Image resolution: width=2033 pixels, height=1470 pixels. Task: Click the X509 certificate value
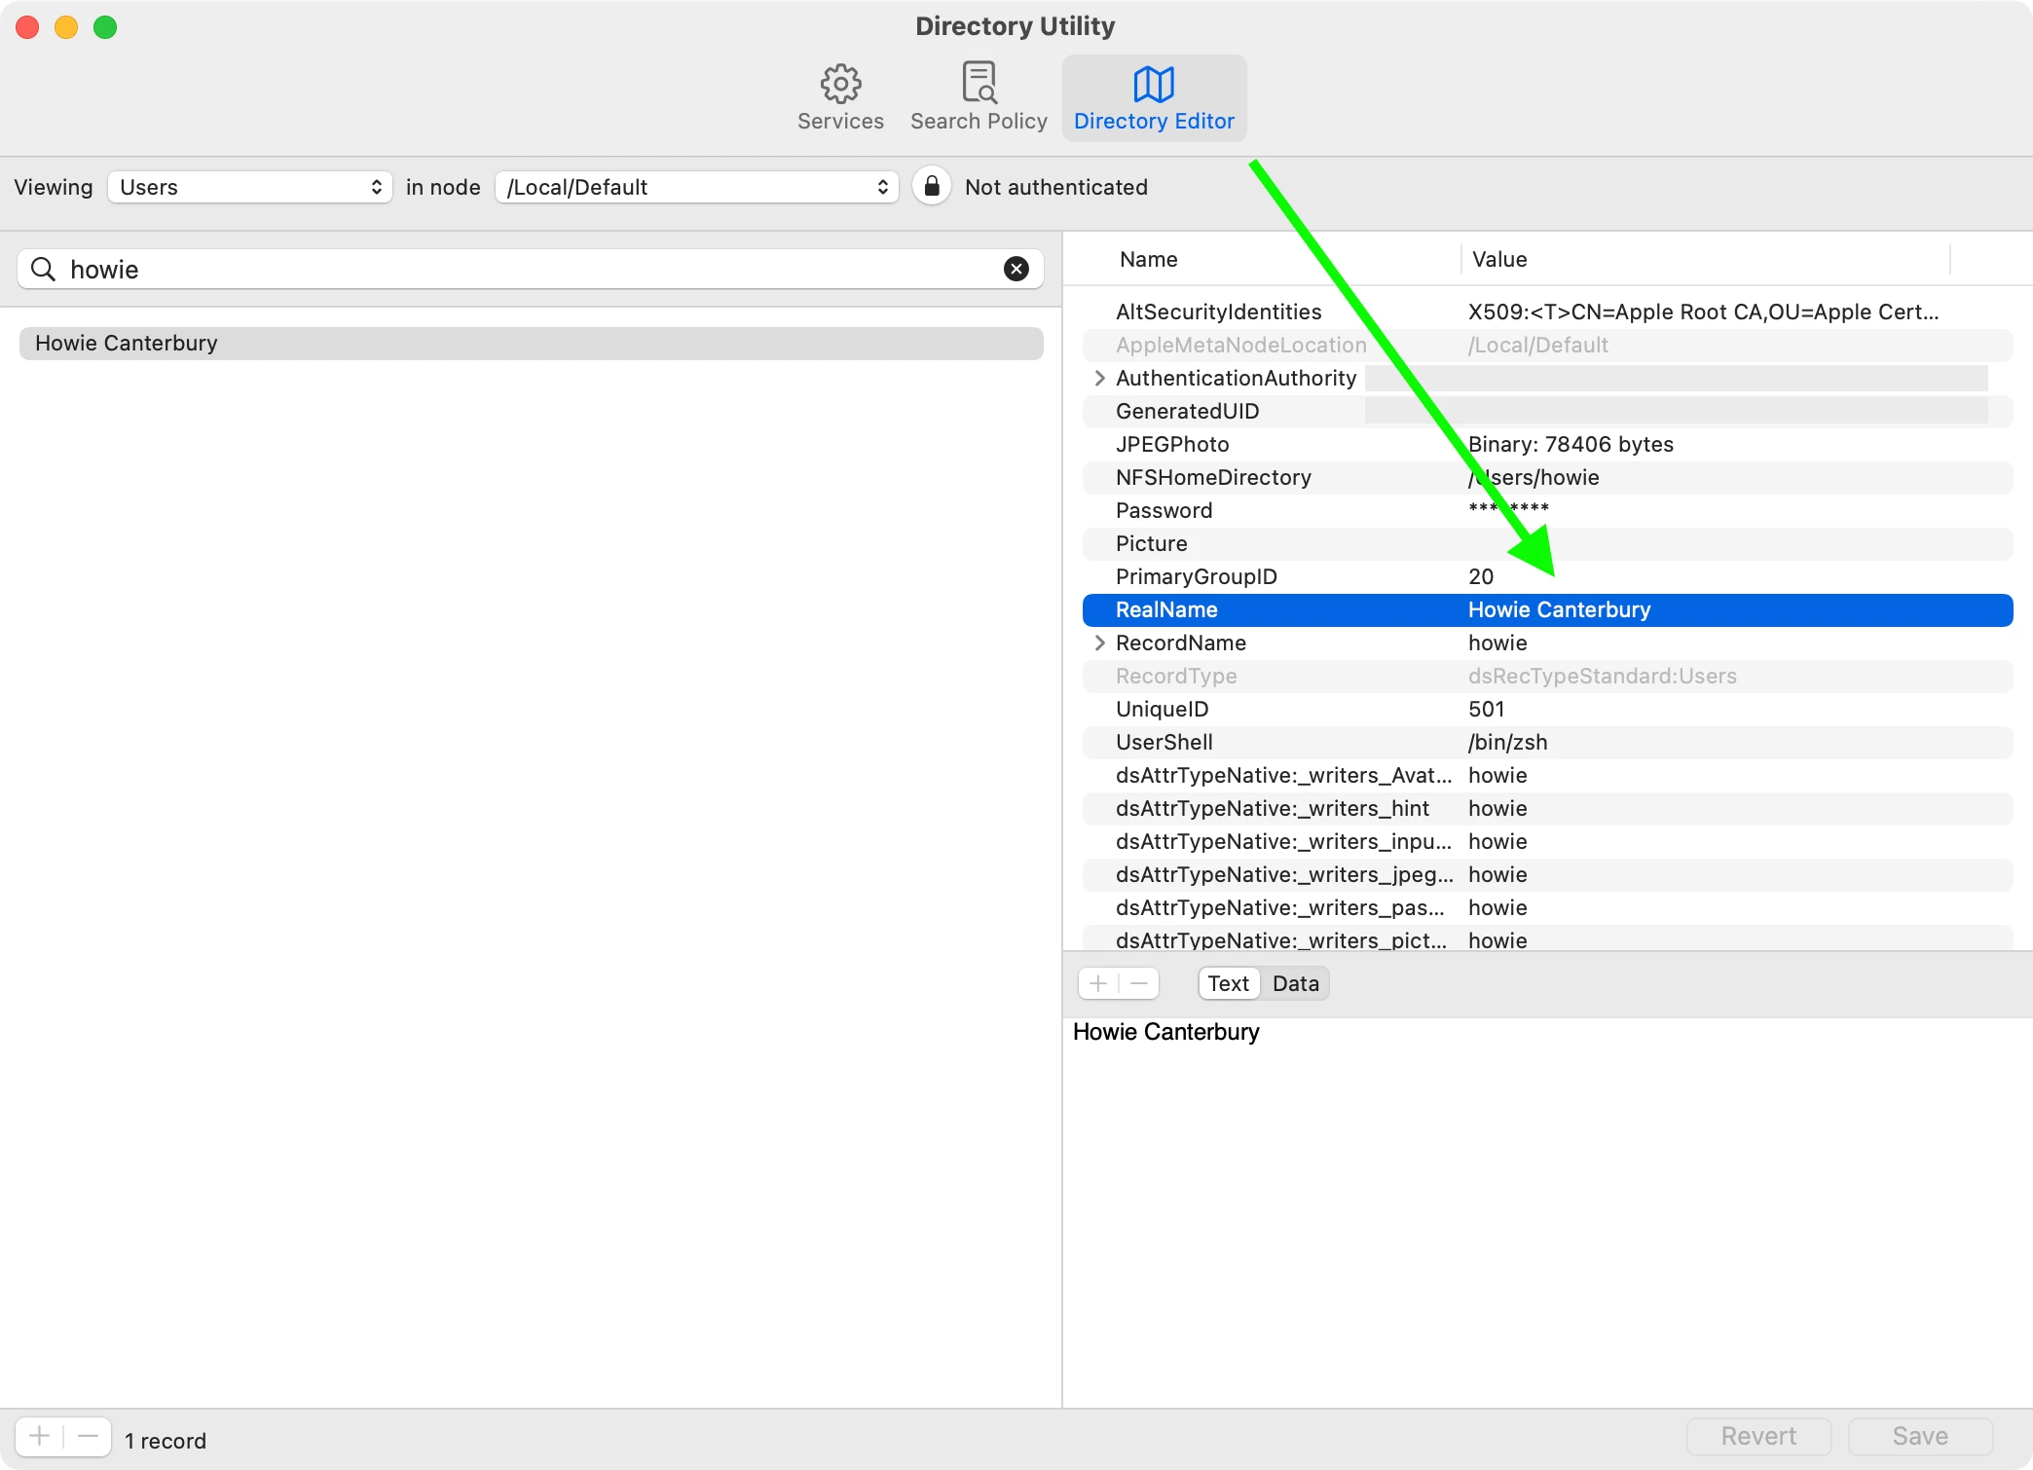pyautogui.click(x=1703, y=312)
